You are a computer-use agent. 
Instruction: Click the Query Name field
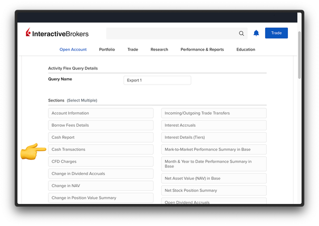pyautogui.click(x=157, y=80)
